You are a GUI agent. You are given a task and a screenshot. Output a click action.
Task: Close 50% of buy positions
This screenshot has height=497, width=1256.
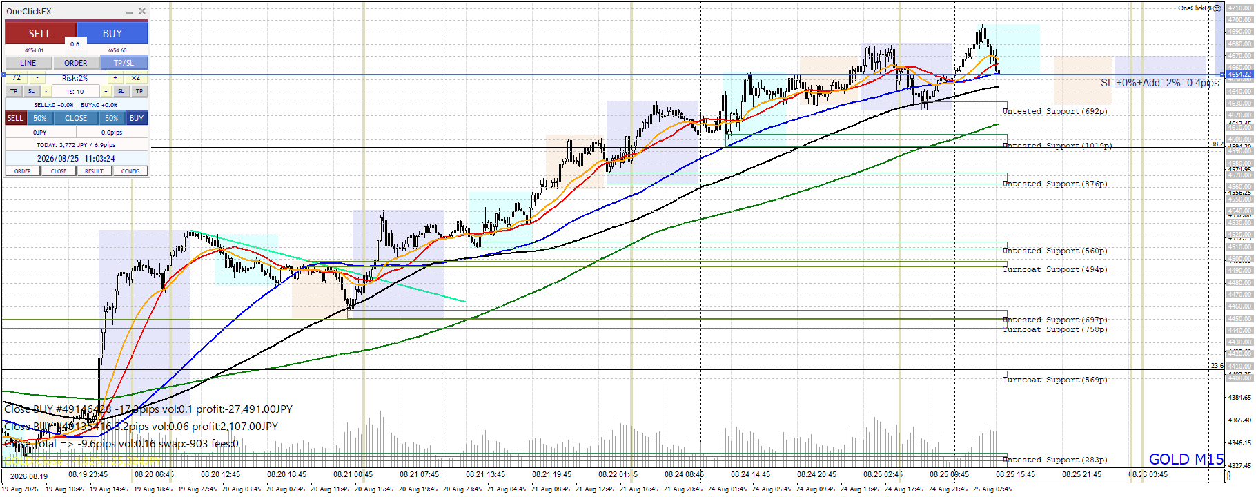[112, 118]
